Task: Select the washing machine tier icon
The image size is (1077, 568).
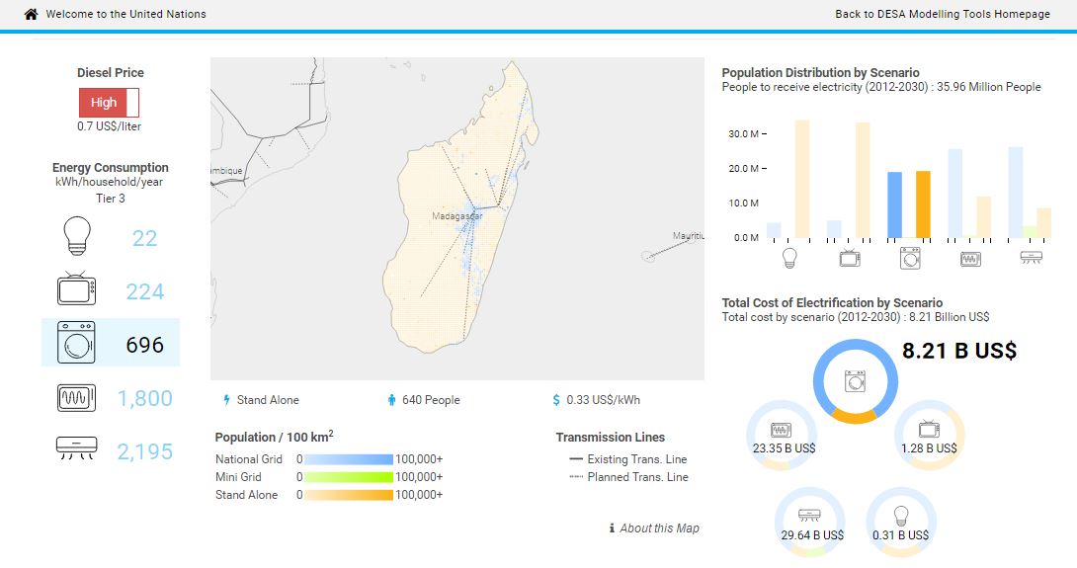Action: [x=76, y=343]
